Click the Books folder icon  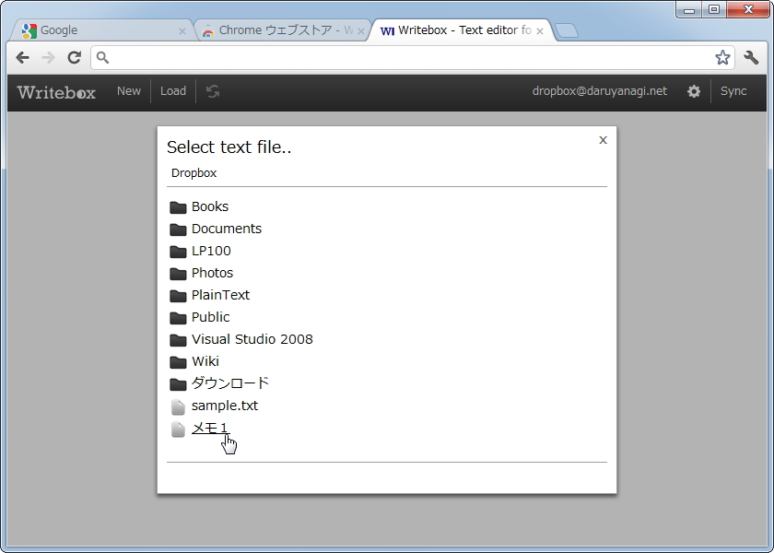click(178, 206)
